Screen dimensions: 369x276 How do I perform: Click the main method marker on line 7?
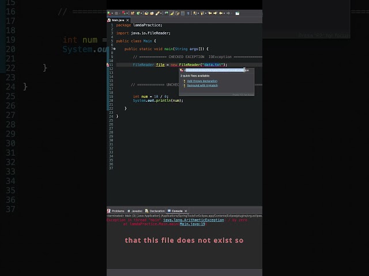click(x=114, y=49)
